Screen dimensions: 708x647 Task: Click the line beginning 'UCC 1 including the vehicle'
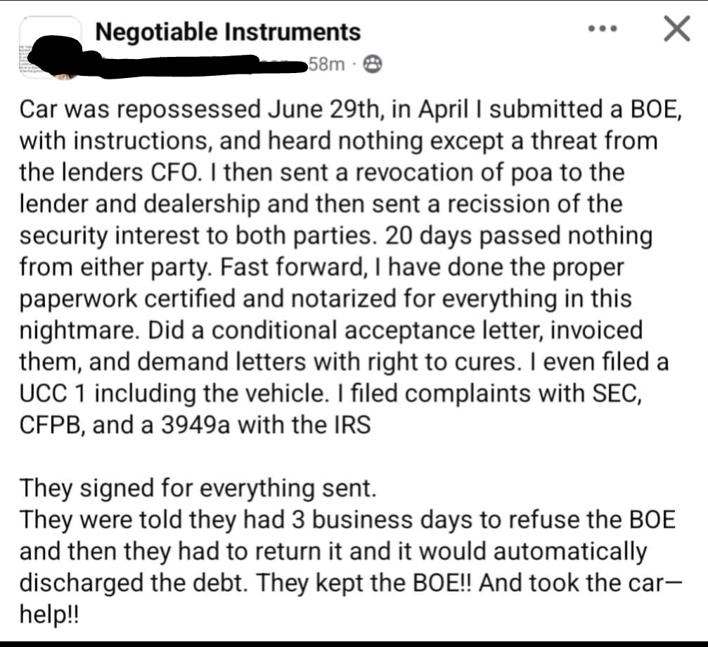[x=330, y=393]
